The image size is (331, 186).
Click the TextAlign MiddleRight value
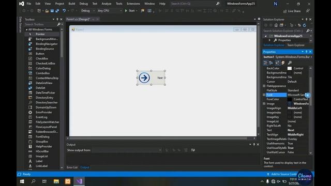coord(295,135)
